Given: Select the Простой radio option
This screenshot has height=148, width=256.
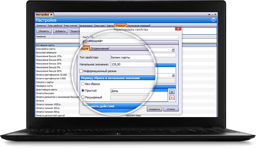Looking at the screenshot, I should pyautogui.click(x=82, y=90).
